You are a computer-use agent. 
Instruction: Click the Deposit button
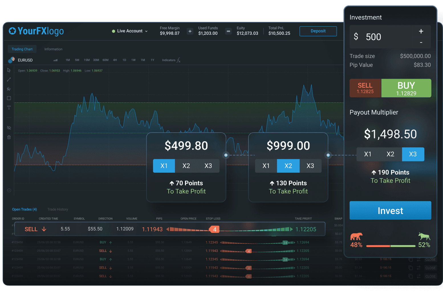pos(318,31)
